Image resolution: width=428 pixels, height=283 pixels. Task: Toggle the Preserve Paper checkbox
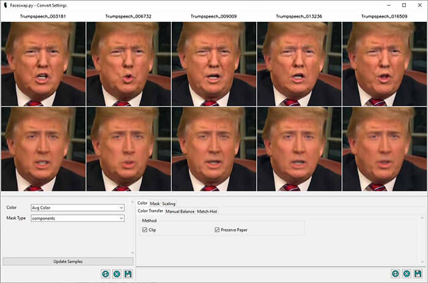[x=217, y=230]
